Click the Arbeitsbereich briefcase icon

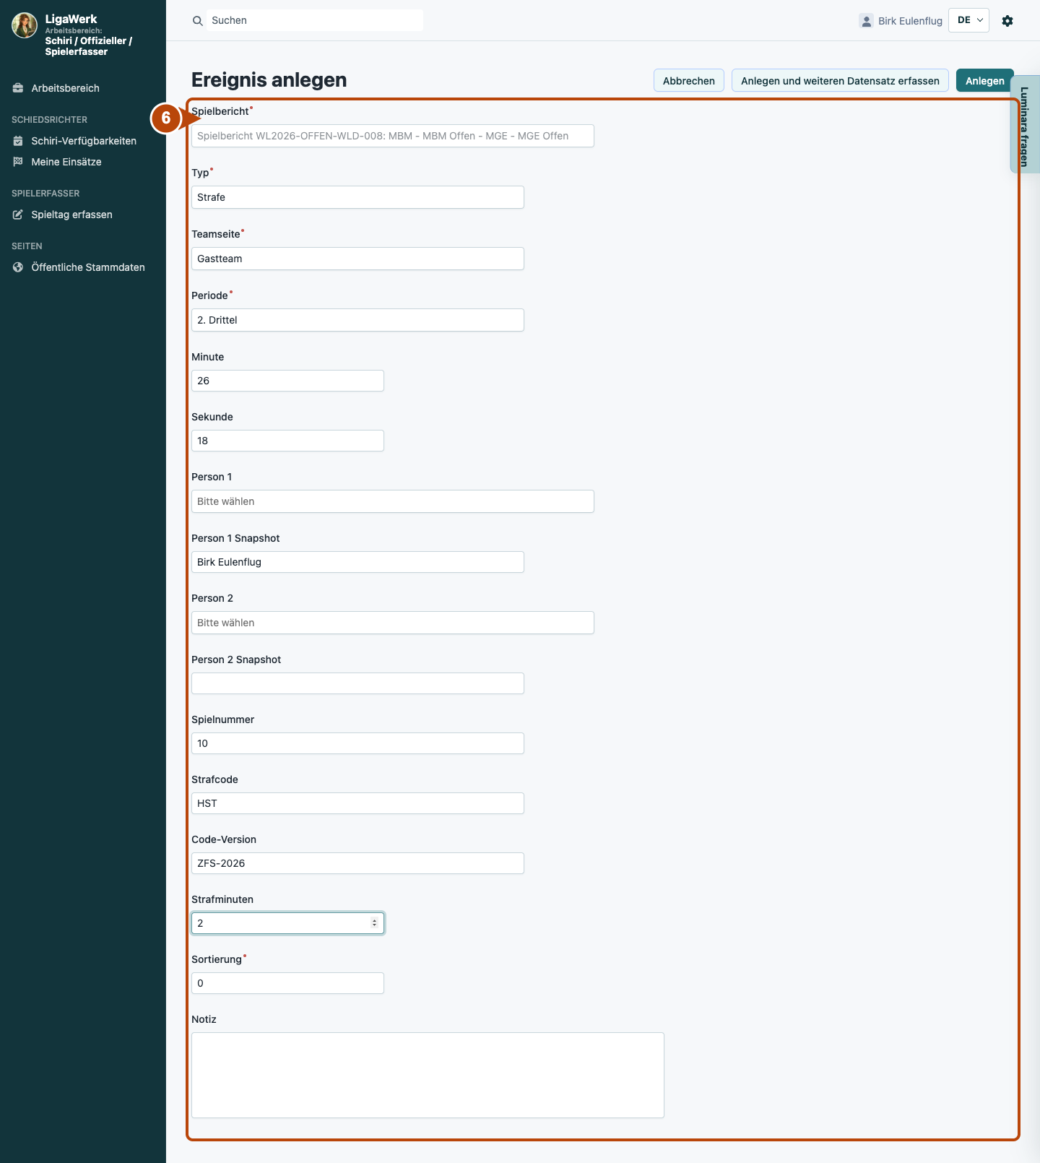coord(18,88)
